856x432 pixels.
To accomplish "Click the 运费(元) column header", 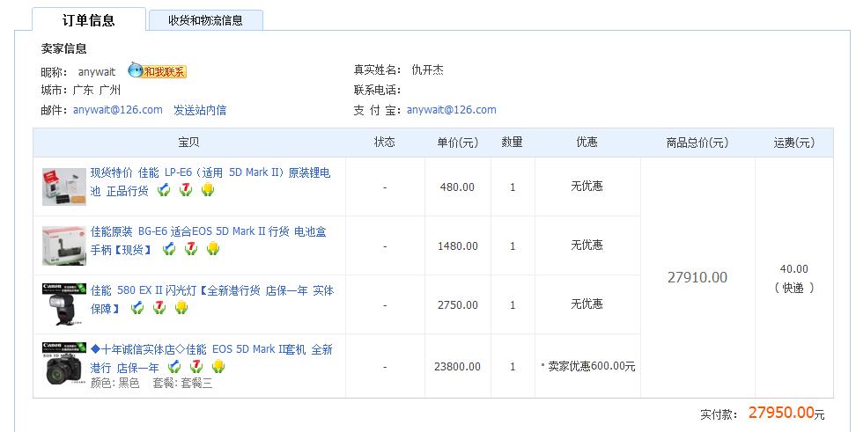I will point(793,143).
